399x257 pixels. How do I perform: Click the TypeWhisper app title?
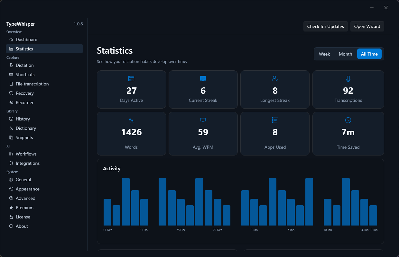pyautogui.click(x=21, y=24)
